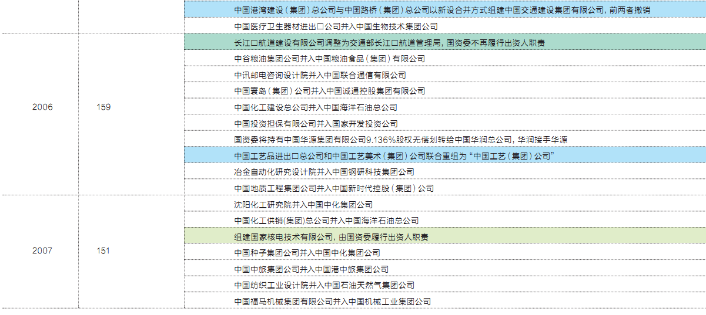Select row 冶金自动化研究设计院并入中国钢研科技集团公司
The width and height of the screenshot is (706, 315).
click(445, 172)
